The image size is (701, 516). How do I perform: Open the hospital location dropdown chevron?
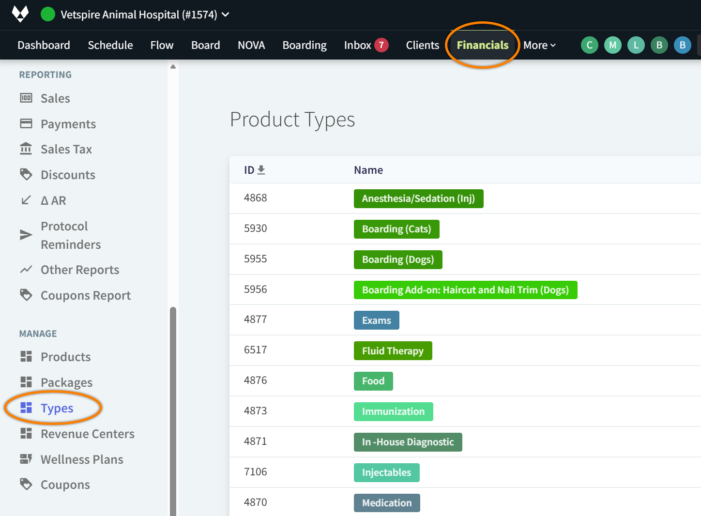[x=226, y=15]
